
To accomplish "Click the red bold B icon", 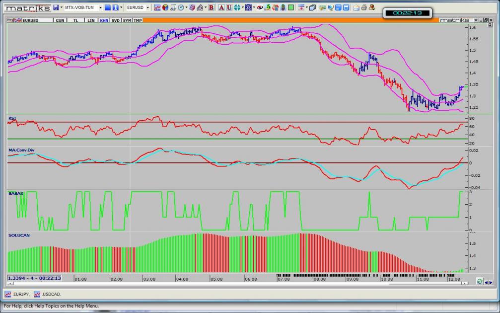I will click(212, 7).
